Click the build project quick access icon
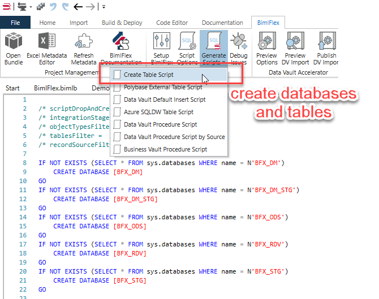Screen dimensions: 379x299 click(x=22, y=7)
